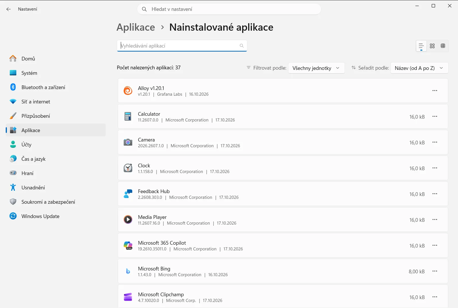Open Čas a jazyk section

point(56,159)
